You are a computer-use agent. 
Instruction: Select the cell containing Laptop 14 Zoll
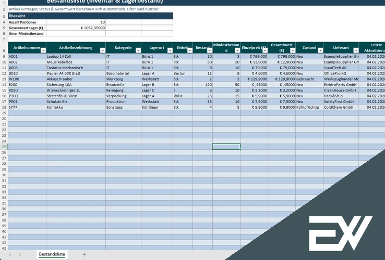(x=76, y=56)
